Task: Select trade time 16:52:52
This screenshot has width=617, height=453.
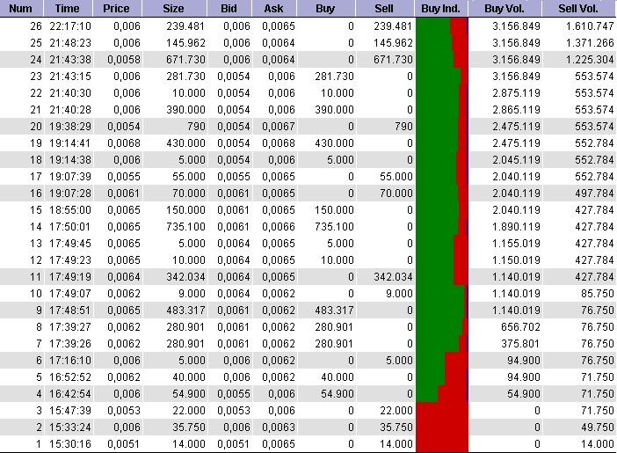Action: (70, 377)
